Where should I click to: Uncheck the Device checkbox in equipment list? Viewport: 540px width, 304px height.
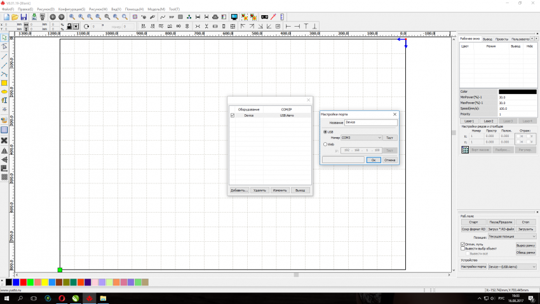click(233, 116)
